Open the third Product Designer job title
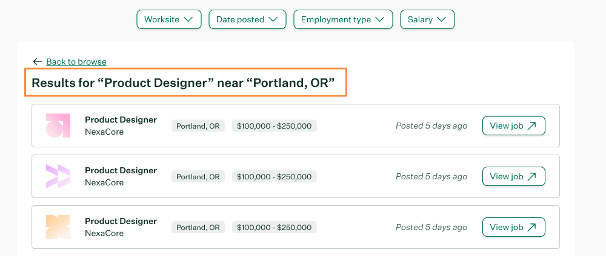 pyautogui.click(x=121, y=222)
